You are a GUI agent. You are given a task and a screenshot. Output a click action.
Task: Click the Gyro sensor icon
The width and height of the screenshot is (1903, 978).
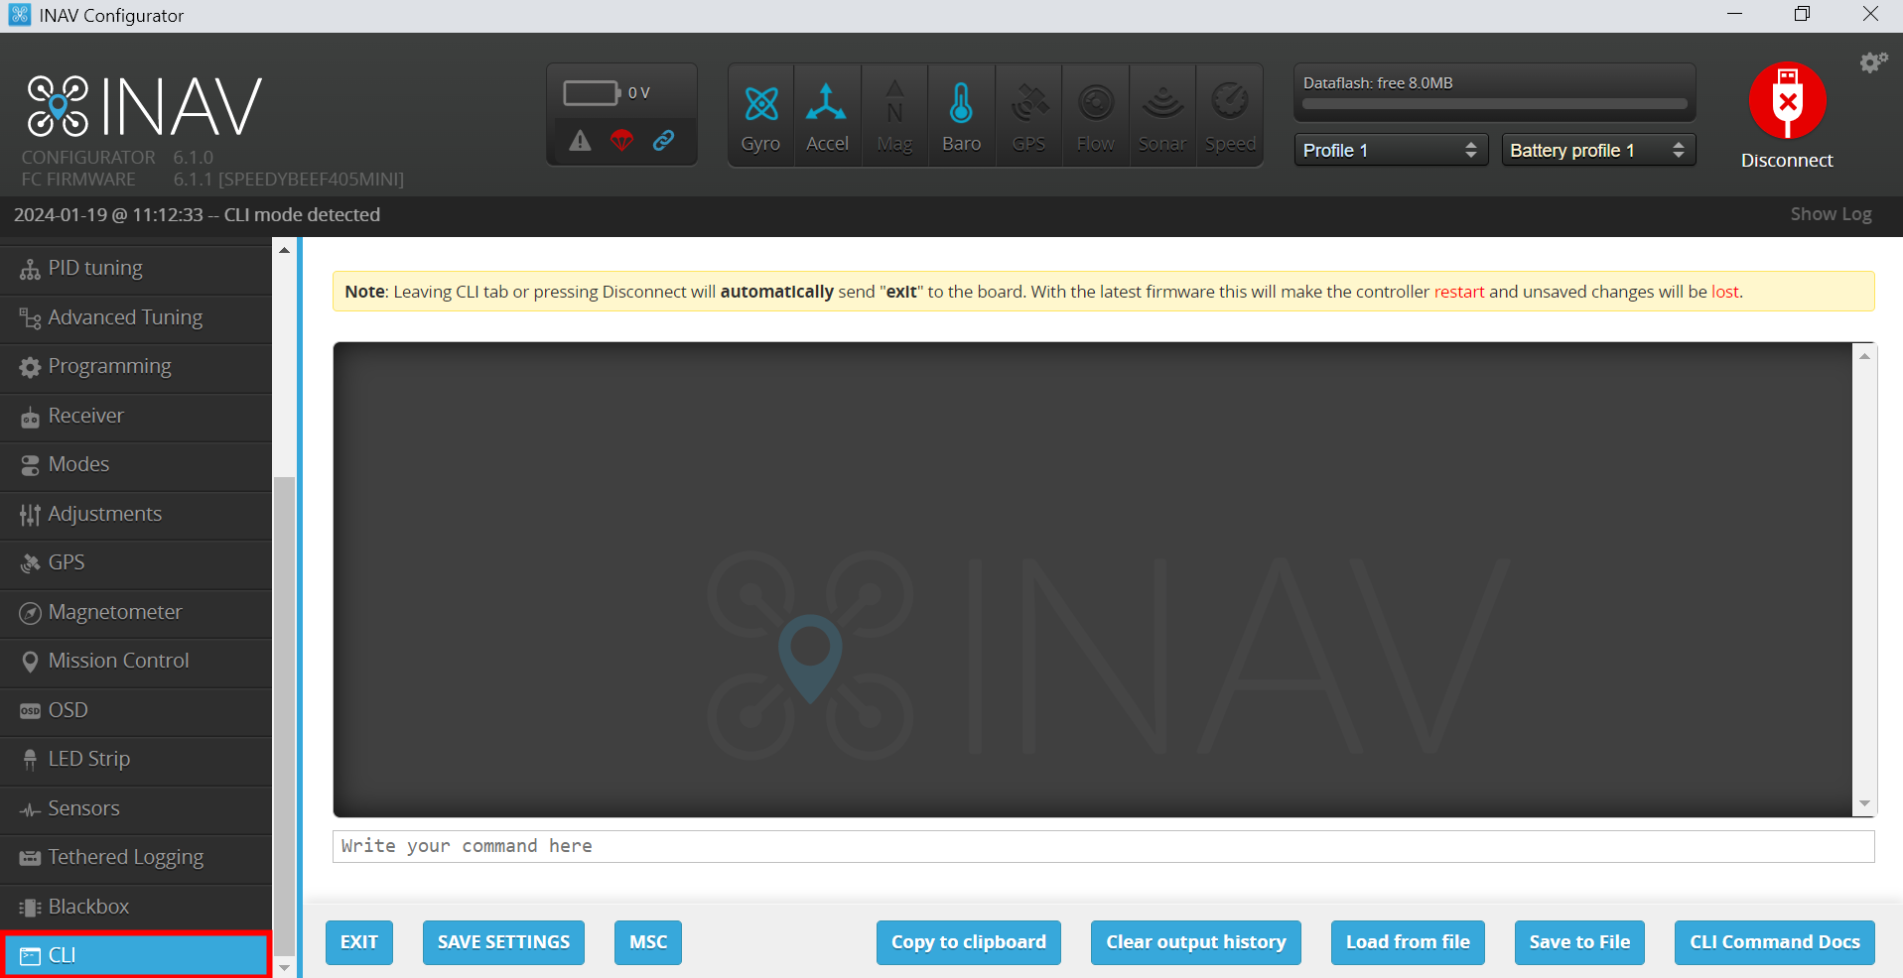761,103
